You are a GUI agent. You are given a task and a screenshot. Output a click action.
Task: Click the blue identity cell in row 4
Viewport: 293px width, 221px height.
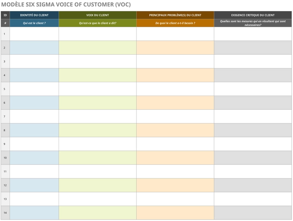click(34, 75)
